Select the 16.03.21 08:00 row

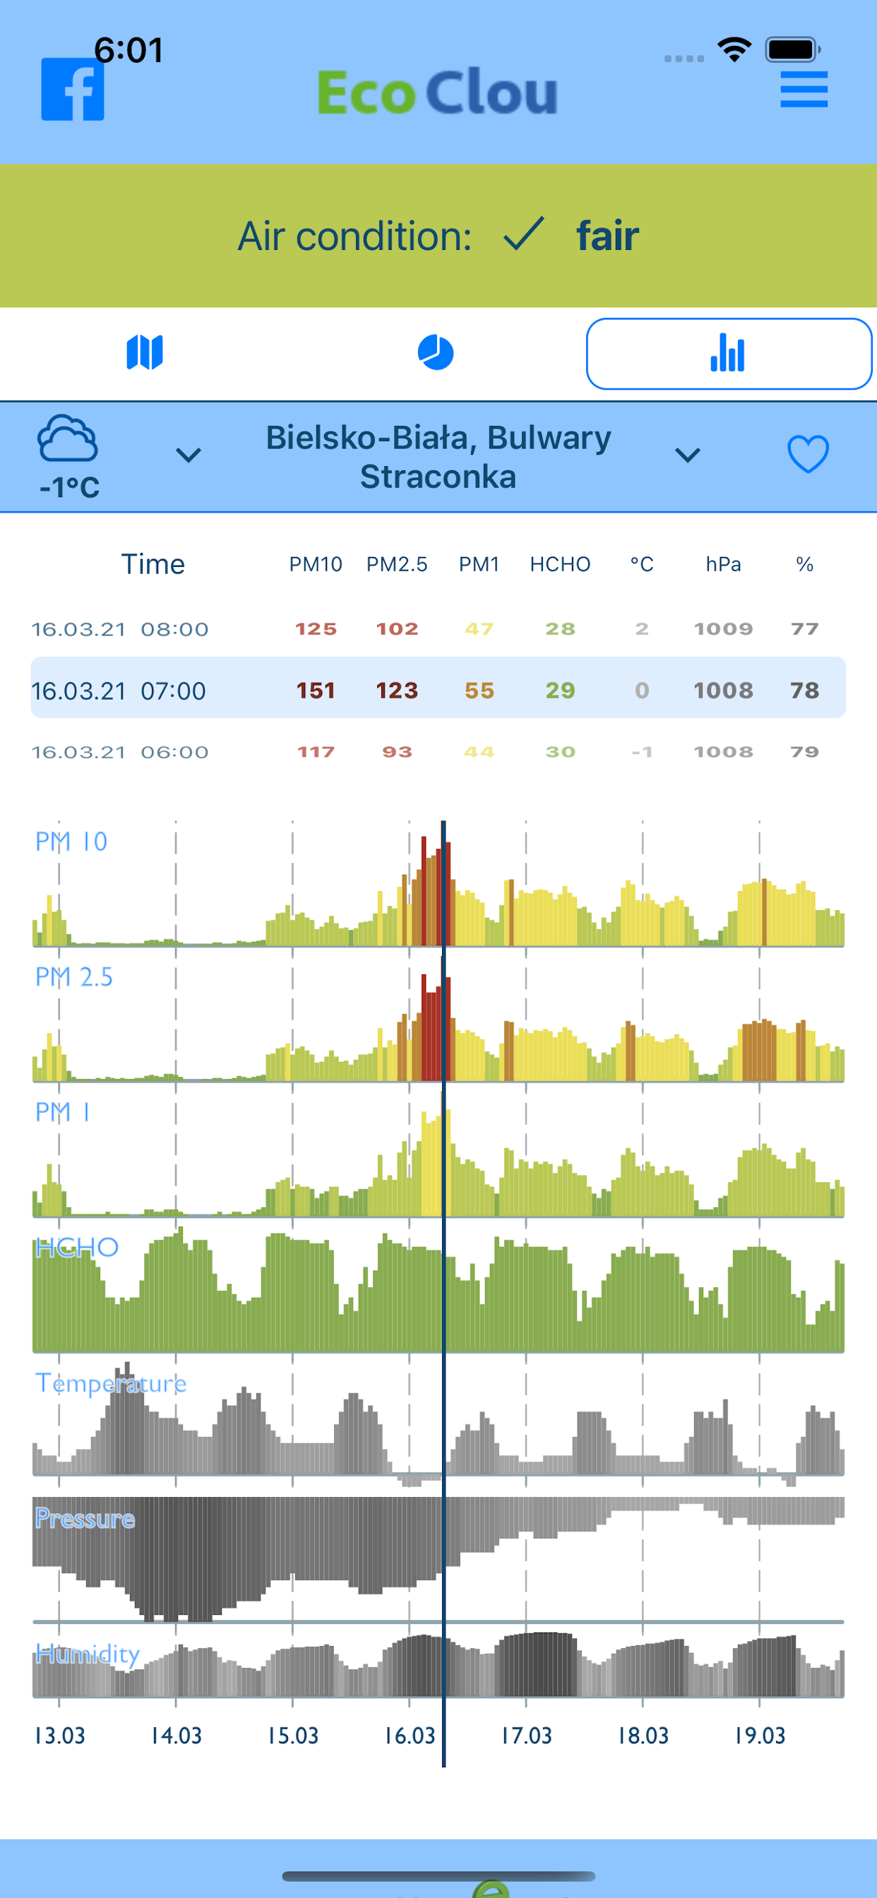point(438,629)
